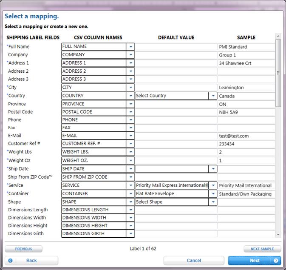
Task: Click the sample value 233434
Action: [x=227, y=144]
